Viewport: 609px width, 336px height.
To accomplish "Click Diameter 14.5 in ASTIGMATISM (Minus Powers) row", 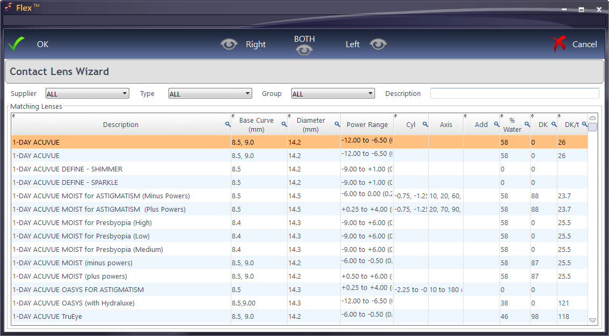I will (295, 196).
